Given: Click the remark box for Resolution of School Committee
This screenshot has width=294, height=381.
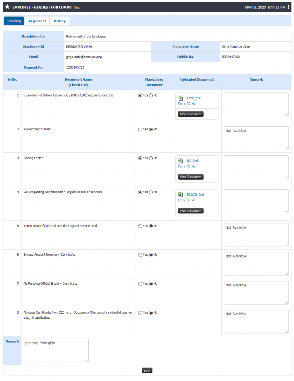Looking at the screenshot, I should (256, 105).
